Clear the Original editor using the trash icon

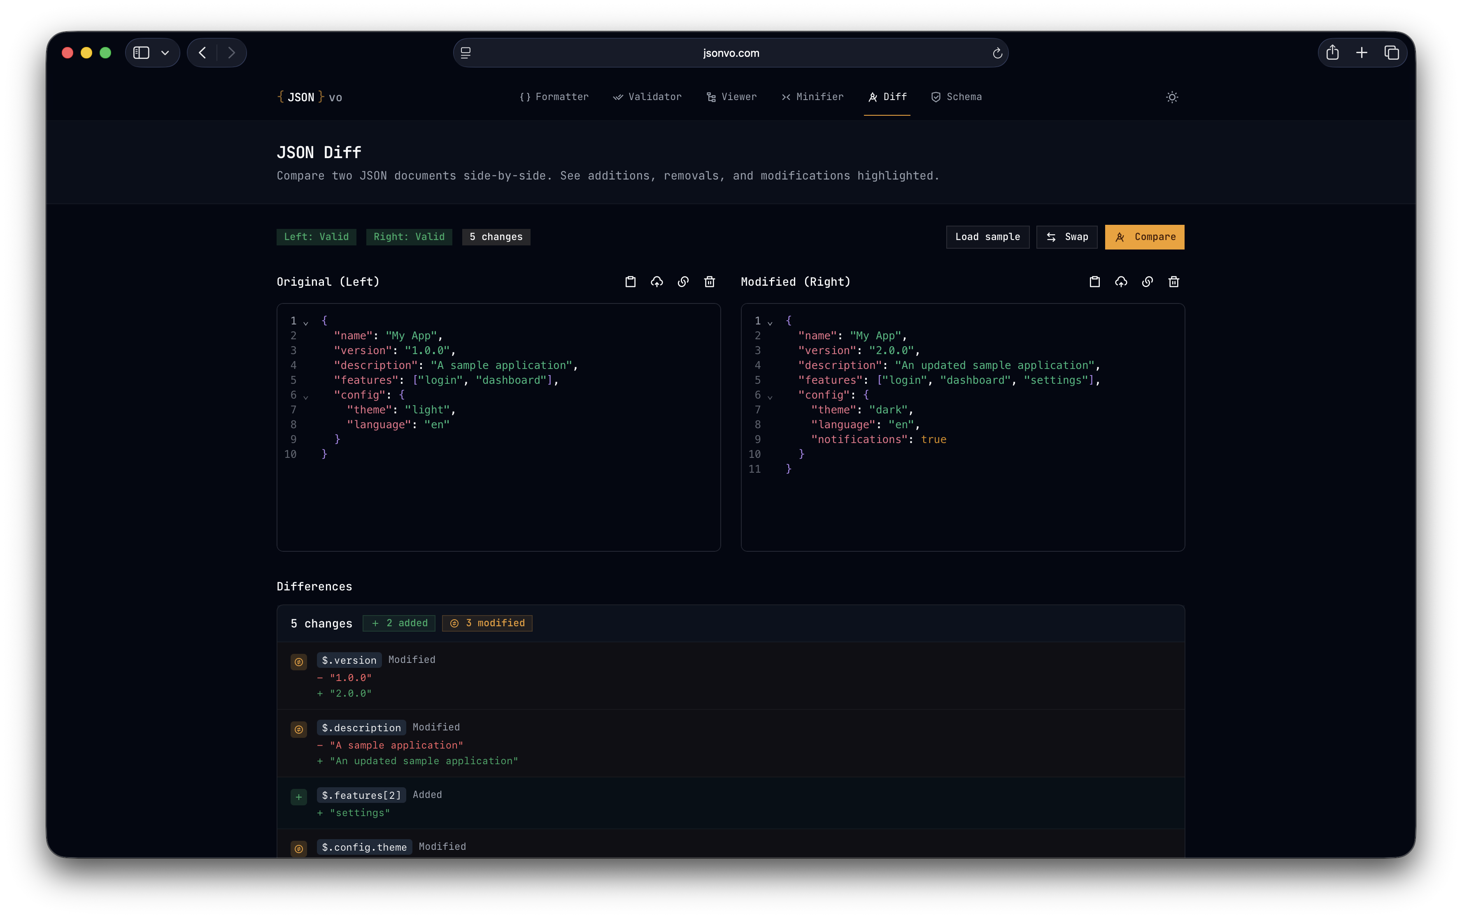tap(709, 282)
